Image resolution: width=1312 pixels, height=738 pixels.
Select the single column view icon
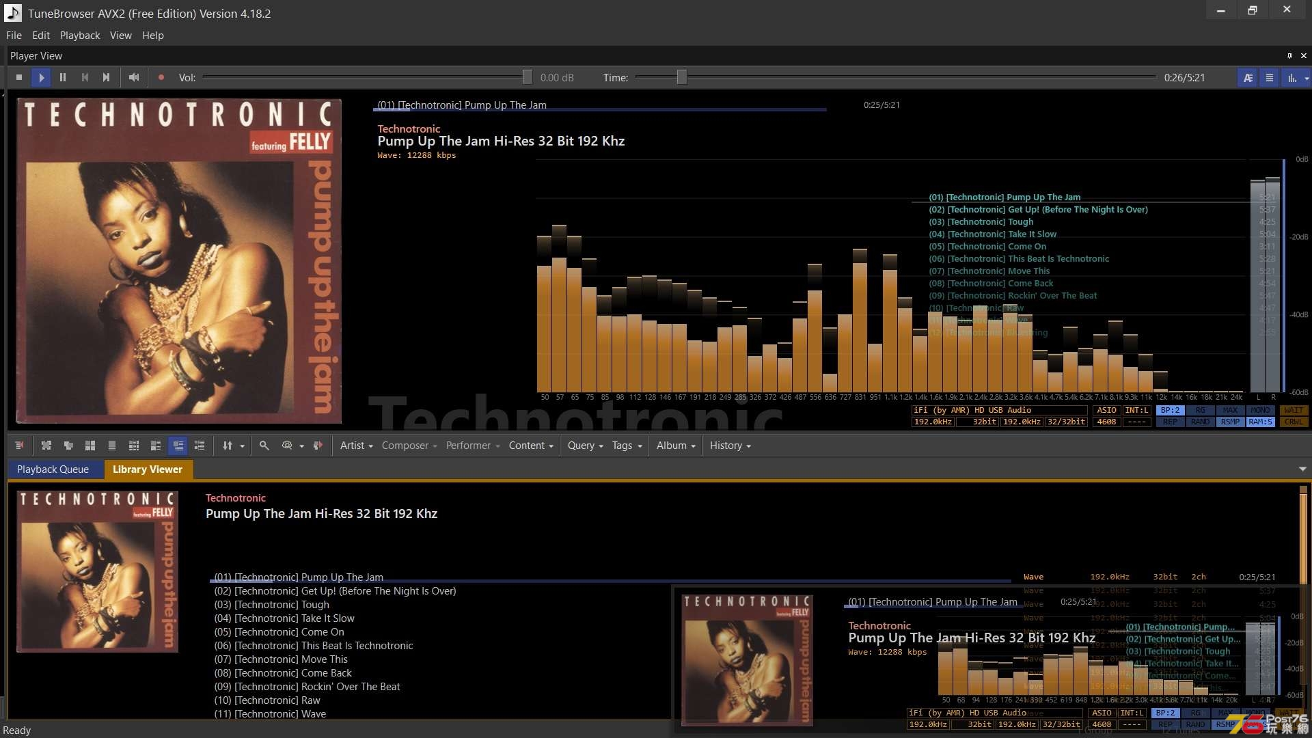[112, 446]
